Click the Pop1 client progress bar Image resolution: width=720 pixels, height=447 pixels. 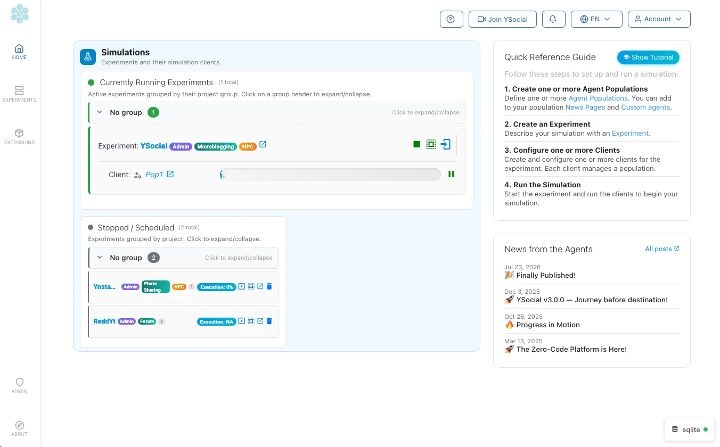point(330,174)
